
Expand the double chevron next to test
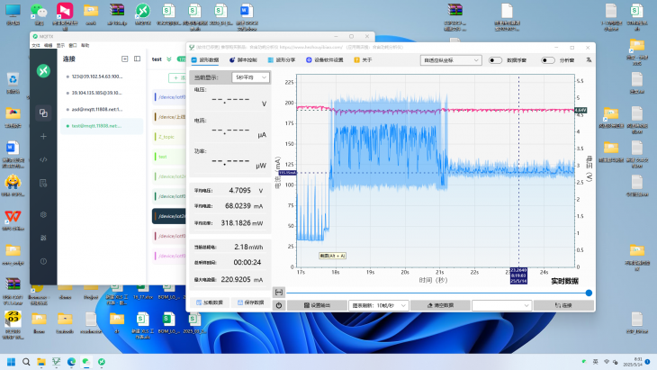(x=169, y=59)
